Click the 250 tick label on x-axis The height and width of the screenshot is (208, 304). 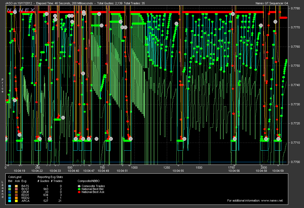click(x=38, y=168)
